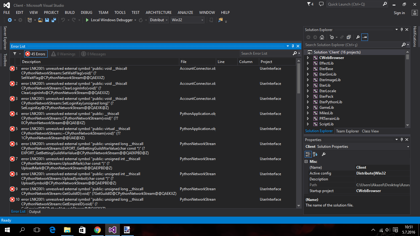Expand the EffectLib project node

pos(308,63)
